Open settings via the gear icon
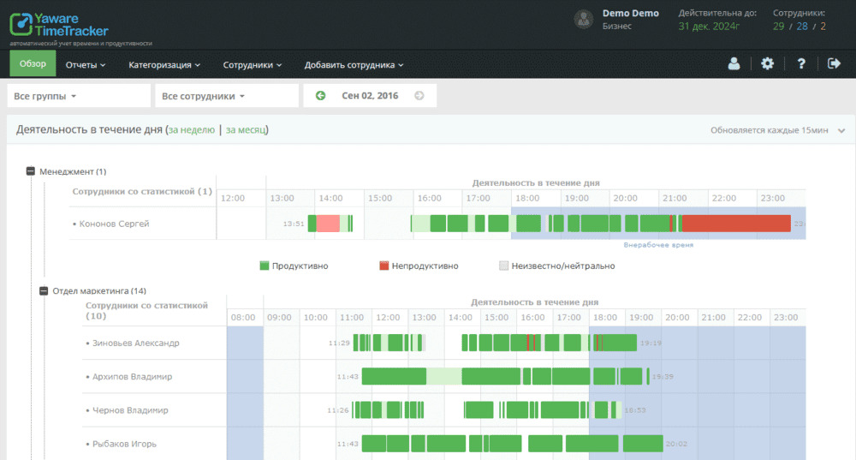Image resolution: width=856 pixels, height=460 pixels. click(x=767, y=63)
